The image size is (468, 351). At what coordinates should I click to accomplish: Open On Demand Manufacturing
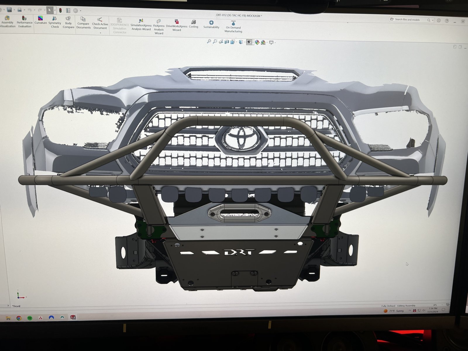click(233, 27)
